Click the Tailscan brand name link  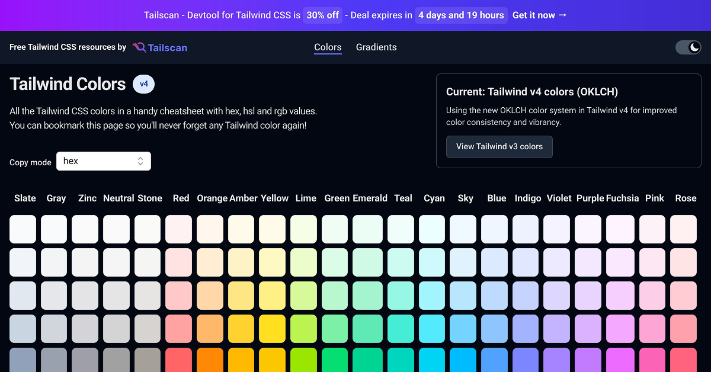coord(168,47)
